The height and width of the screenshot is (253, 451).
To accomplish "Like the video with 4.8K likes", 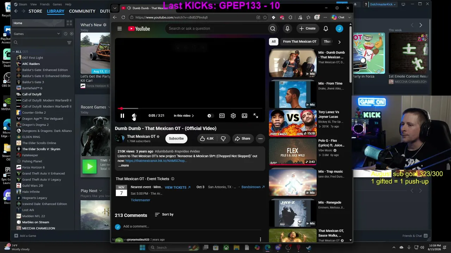I will pyautogui.click(x=207, y=138).
